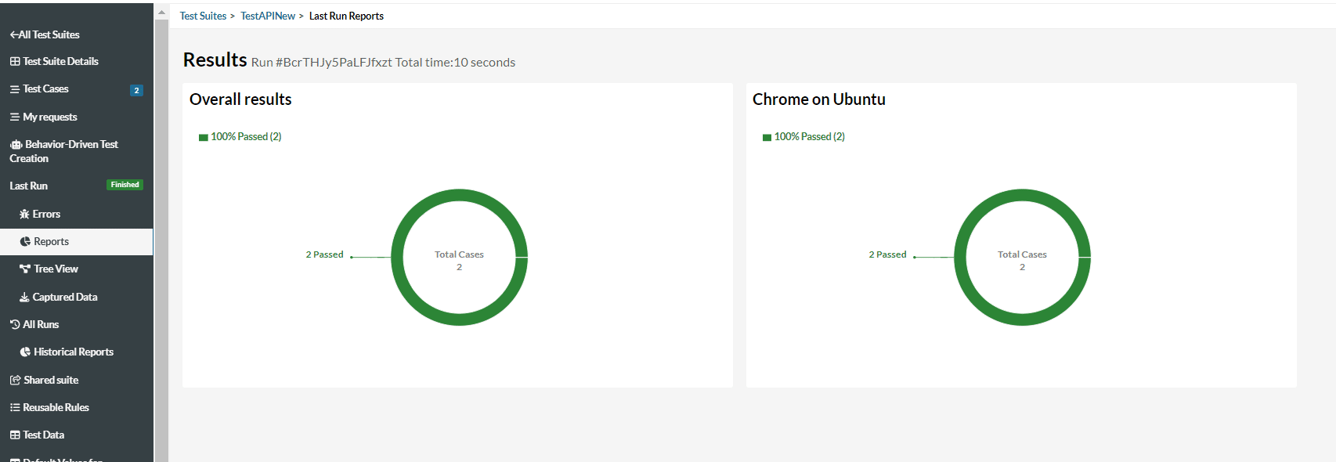The image size is (1336, 462).
Task: Click the Chrome on Ubuntu donut ring
Action: click(1023, 195)
